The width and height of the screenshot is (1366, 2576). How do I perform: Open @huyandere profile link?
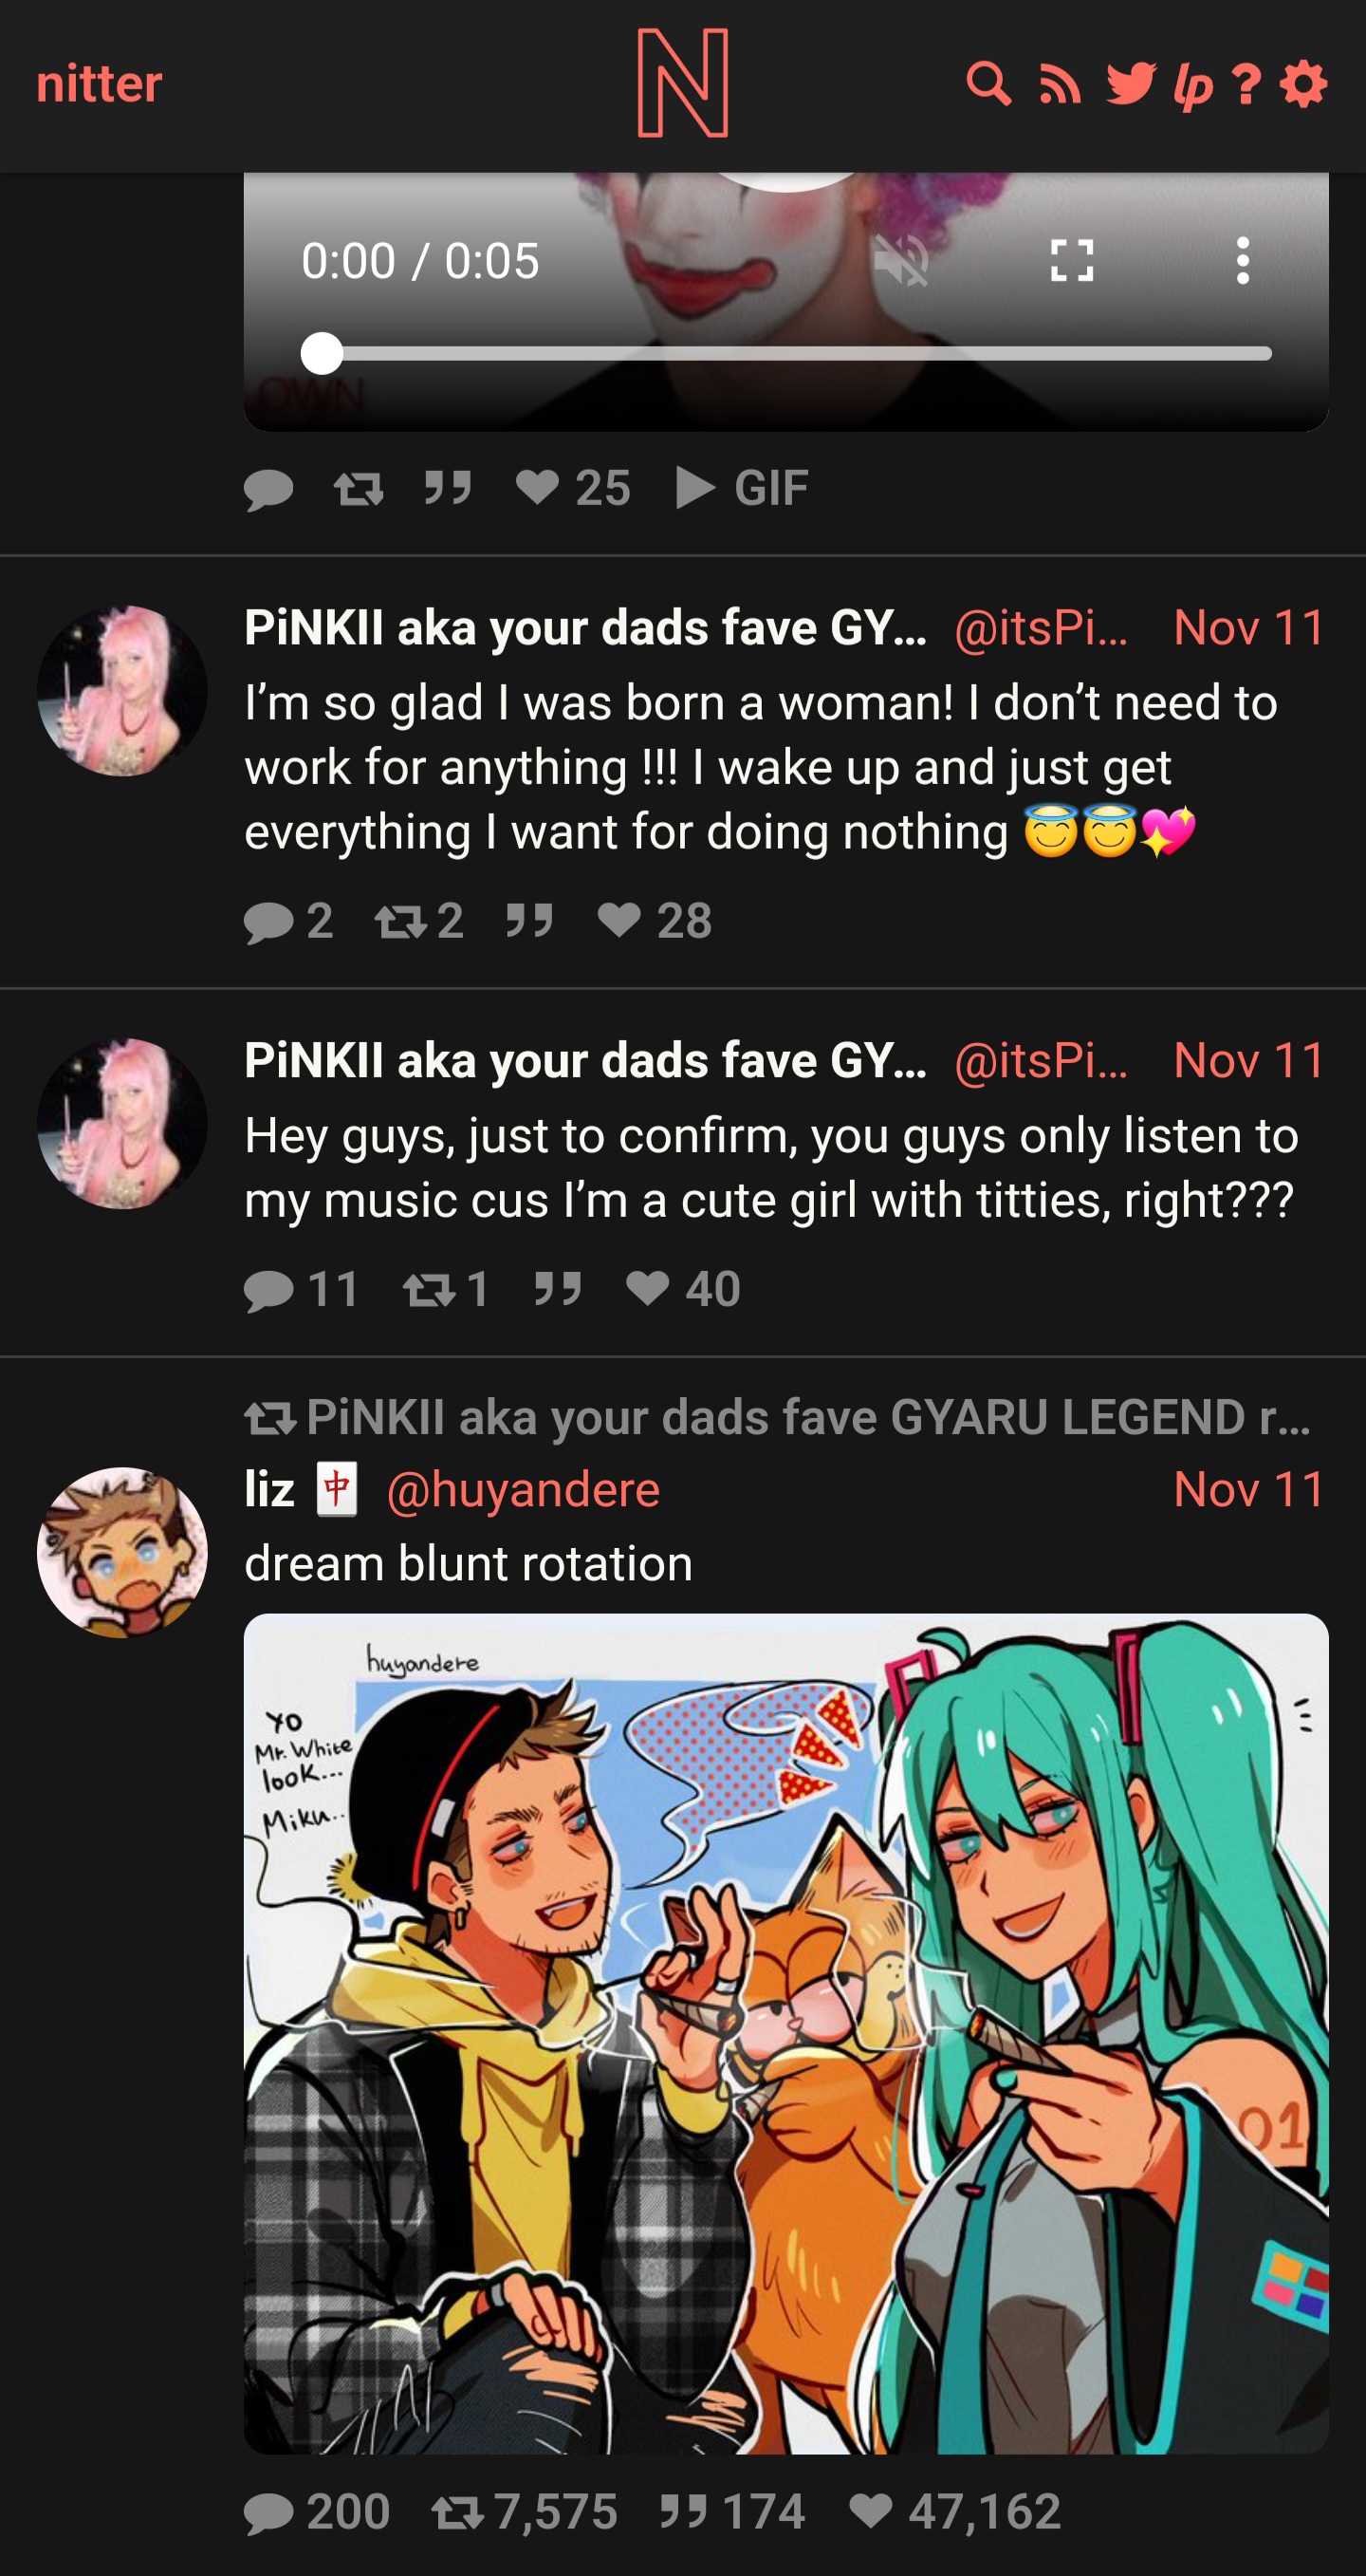tap(523, 1490)
